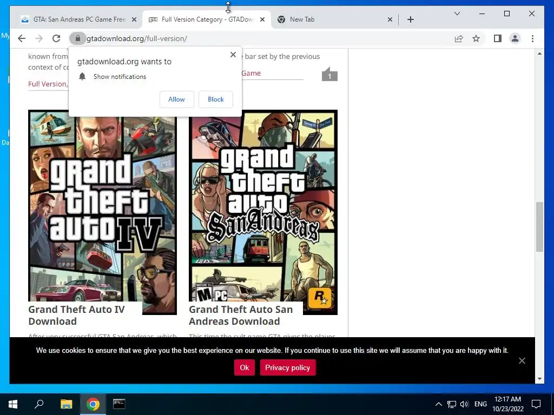The width and height of the screenshot is (554, 415).
Task: Open the Chrome profile menu
Action: (515, 38)
